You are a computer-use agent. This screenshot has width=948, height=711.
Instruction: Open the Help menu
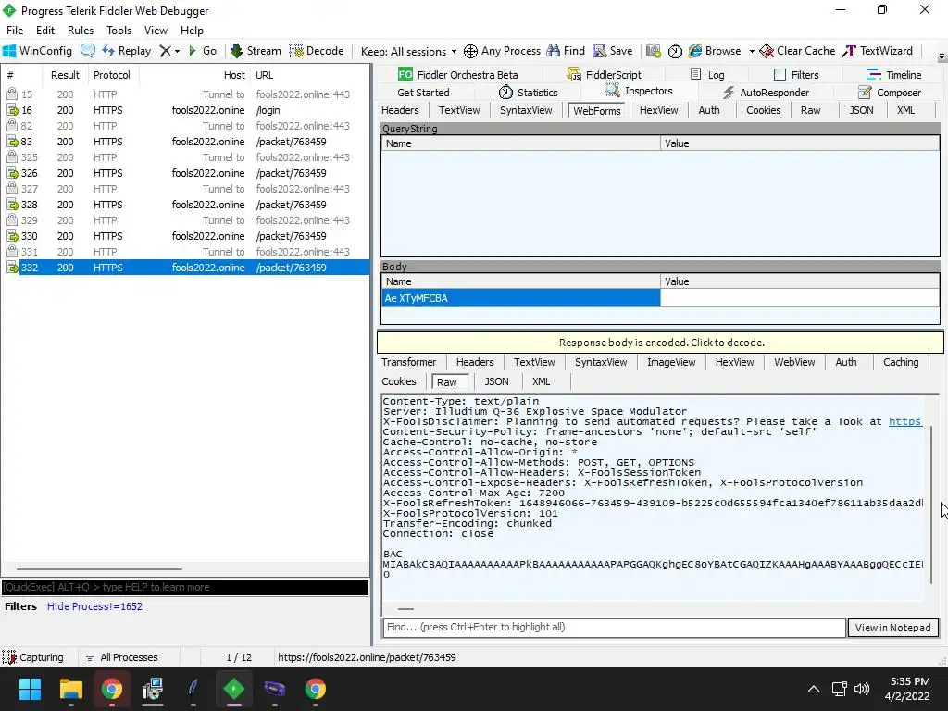tap(192, 31)
